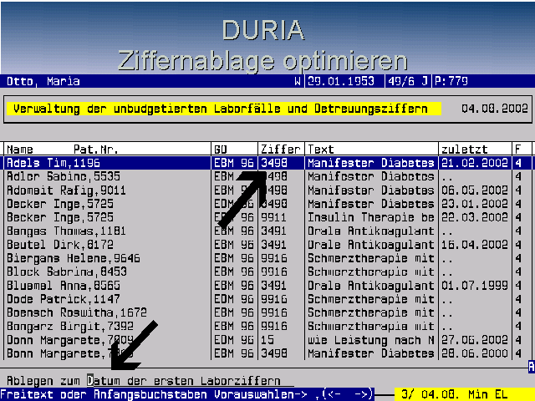Viewport: 535px width, 401px height.
Task: Click the wie Leistung nach N text cell
Action: click(x=371, y=340)
